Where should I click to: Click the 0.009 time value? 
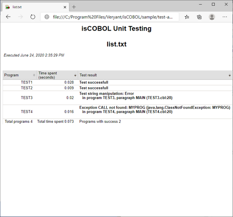coord(69,88)
